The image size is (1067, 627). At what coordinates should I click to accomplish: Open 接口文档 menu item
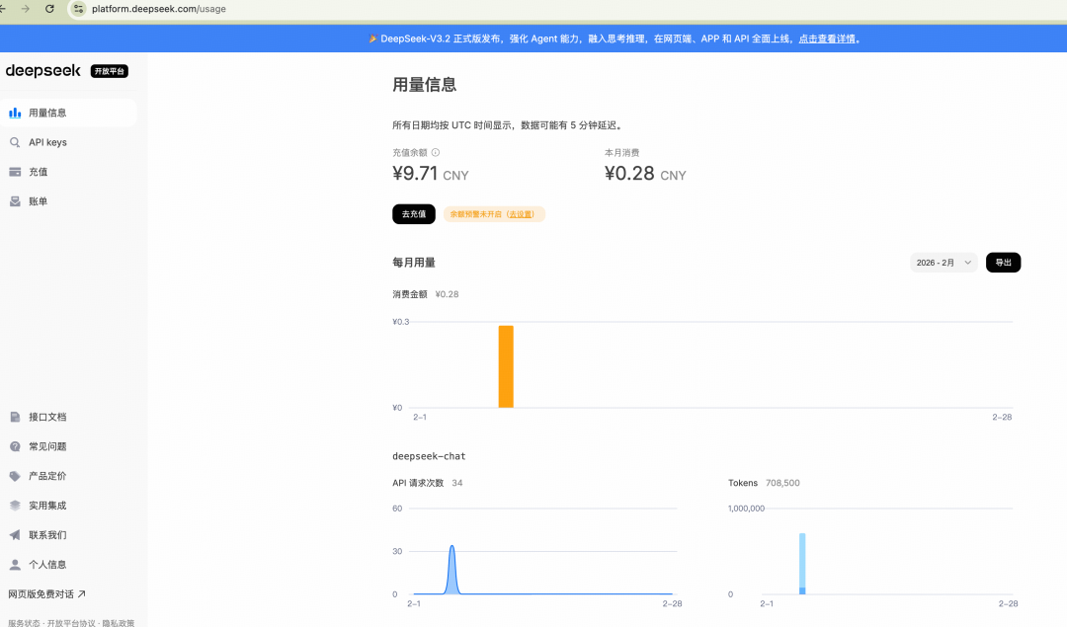(x=68, y=417)
